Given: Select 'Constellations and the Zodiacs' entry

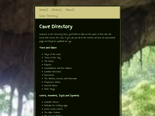Looking at the screenshot, I should point(58,68).
